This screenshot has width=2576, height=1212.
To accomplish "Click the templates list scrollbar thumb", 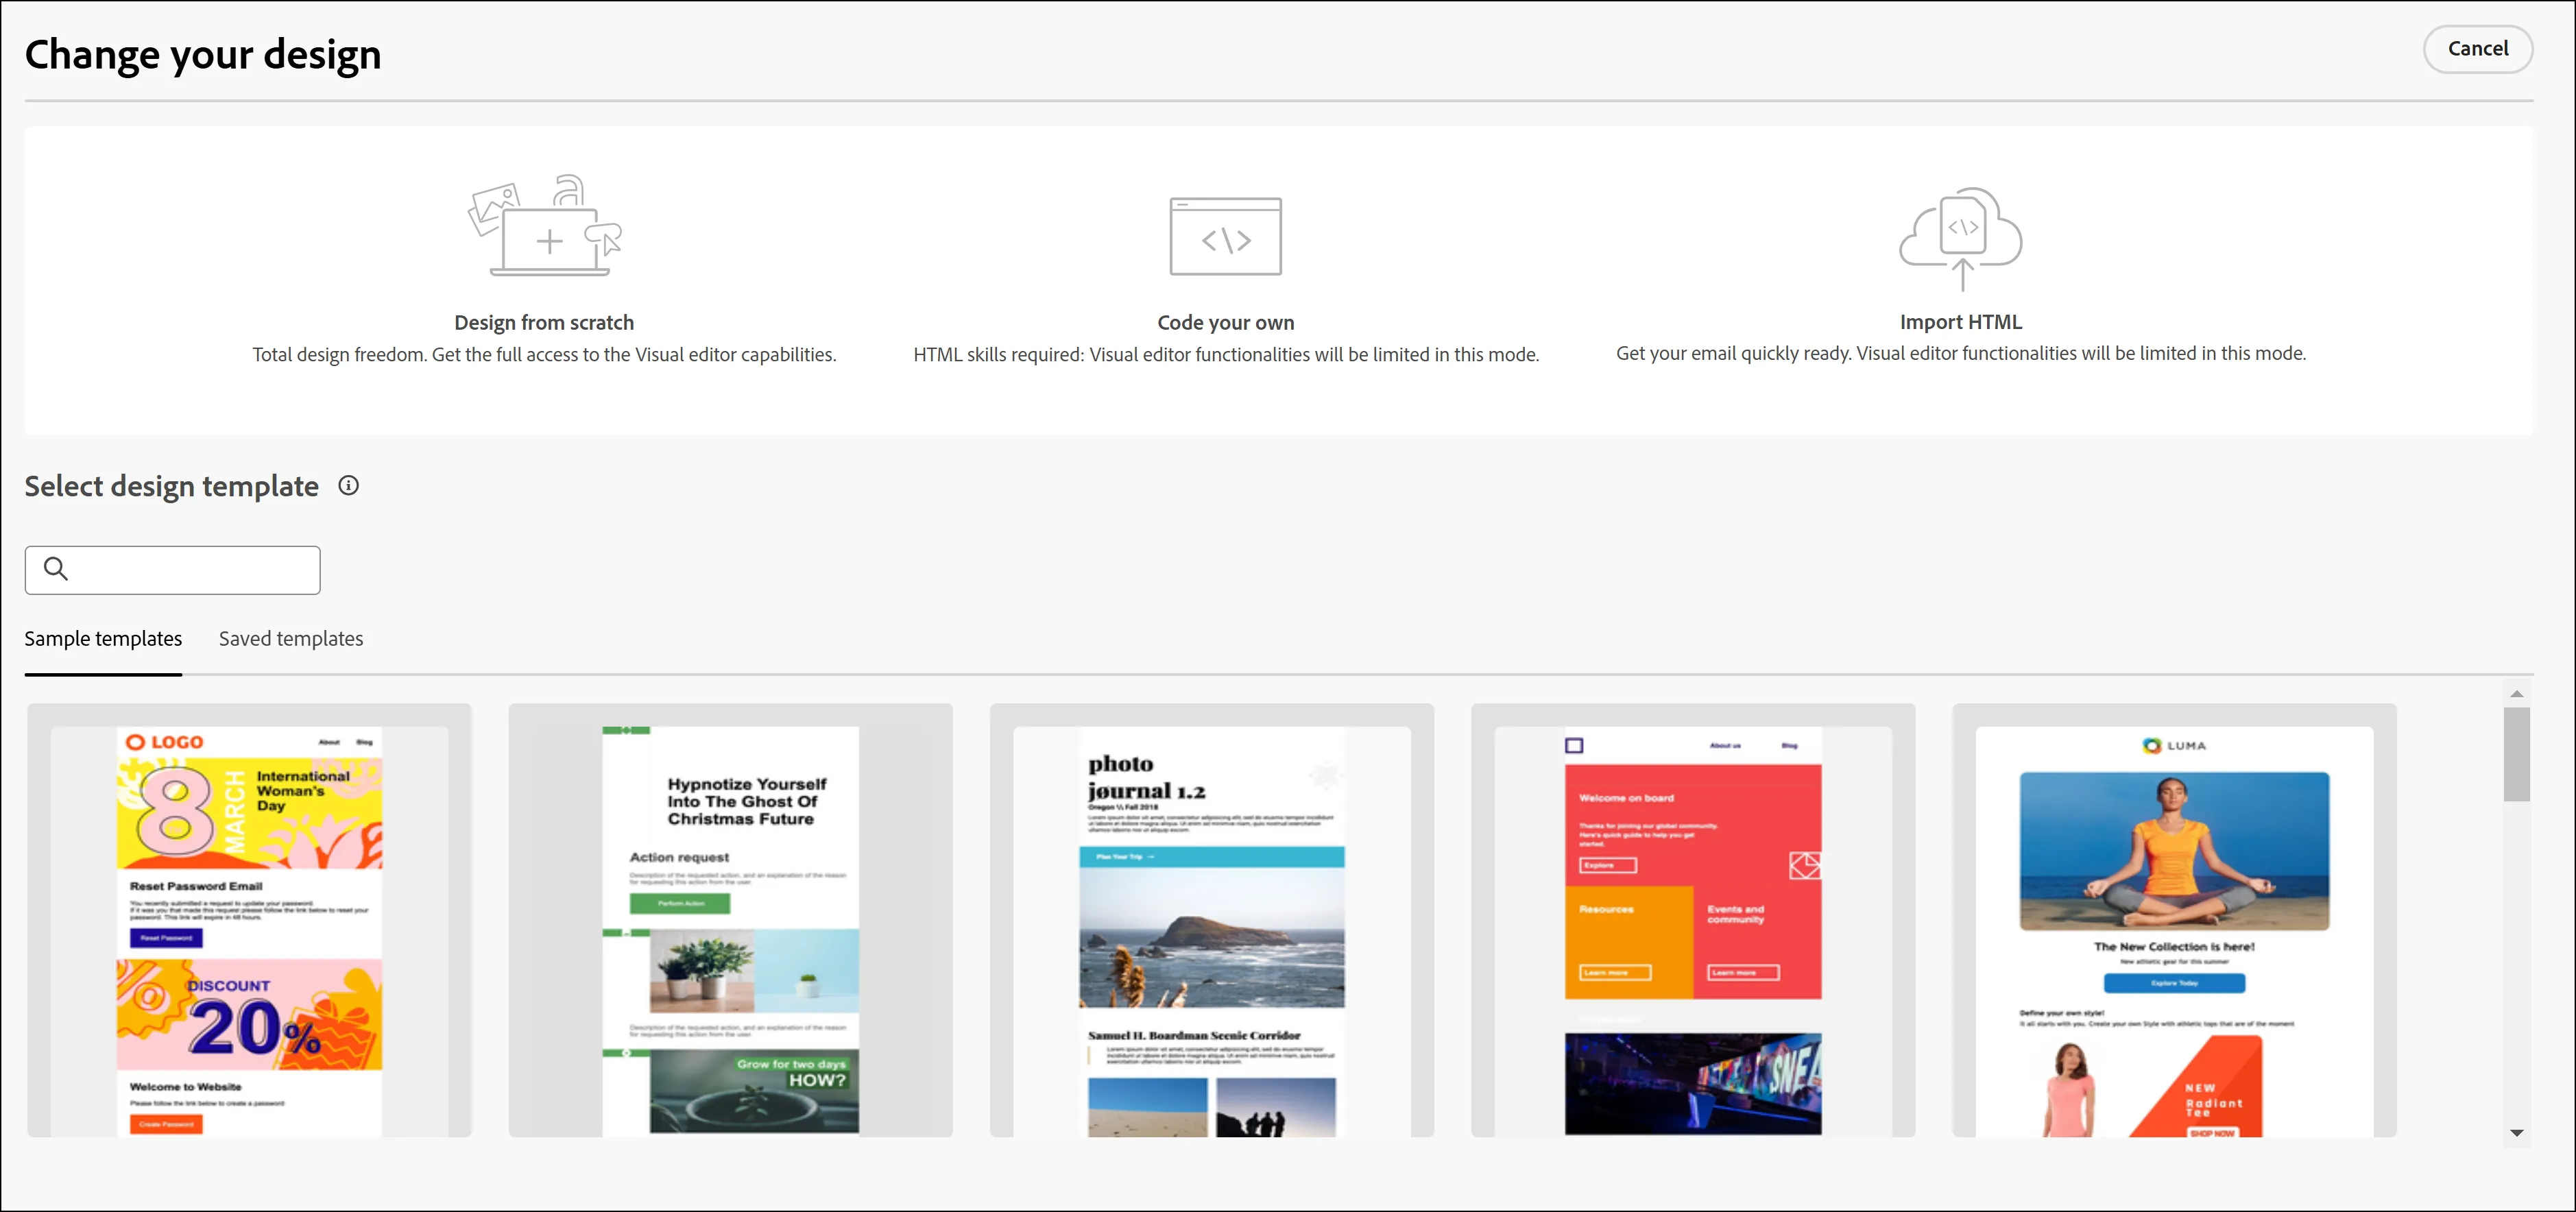I will 2516,754.
